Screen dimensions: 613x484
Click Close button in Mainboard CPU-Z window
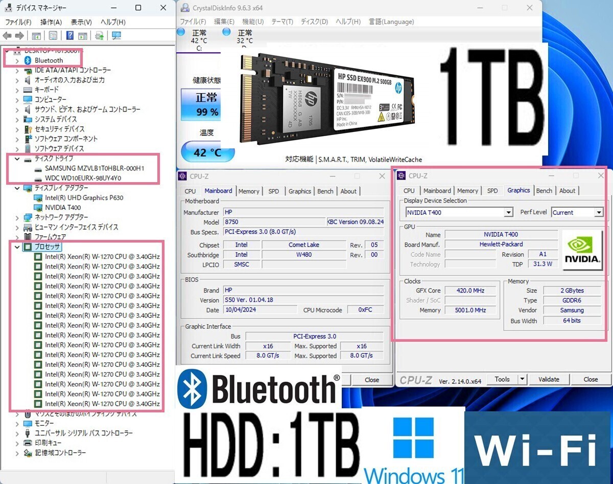click(372, 380)
